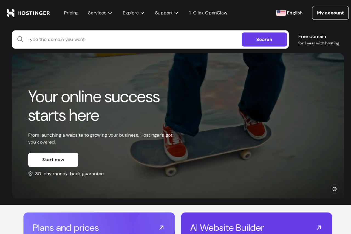Open the Plans and prices card

point(99,223)
